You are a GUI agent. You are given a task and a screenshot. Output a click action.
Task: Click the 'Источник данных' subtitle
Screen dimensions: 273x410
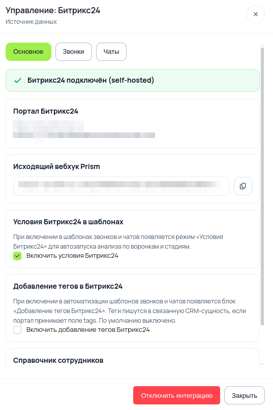31,22
